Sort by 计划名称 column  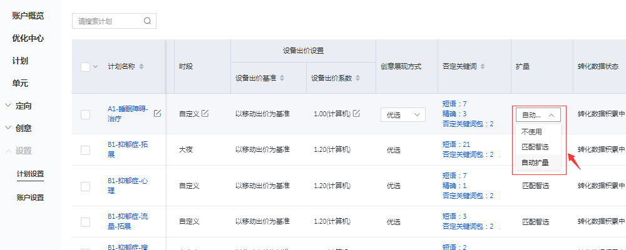141,66
